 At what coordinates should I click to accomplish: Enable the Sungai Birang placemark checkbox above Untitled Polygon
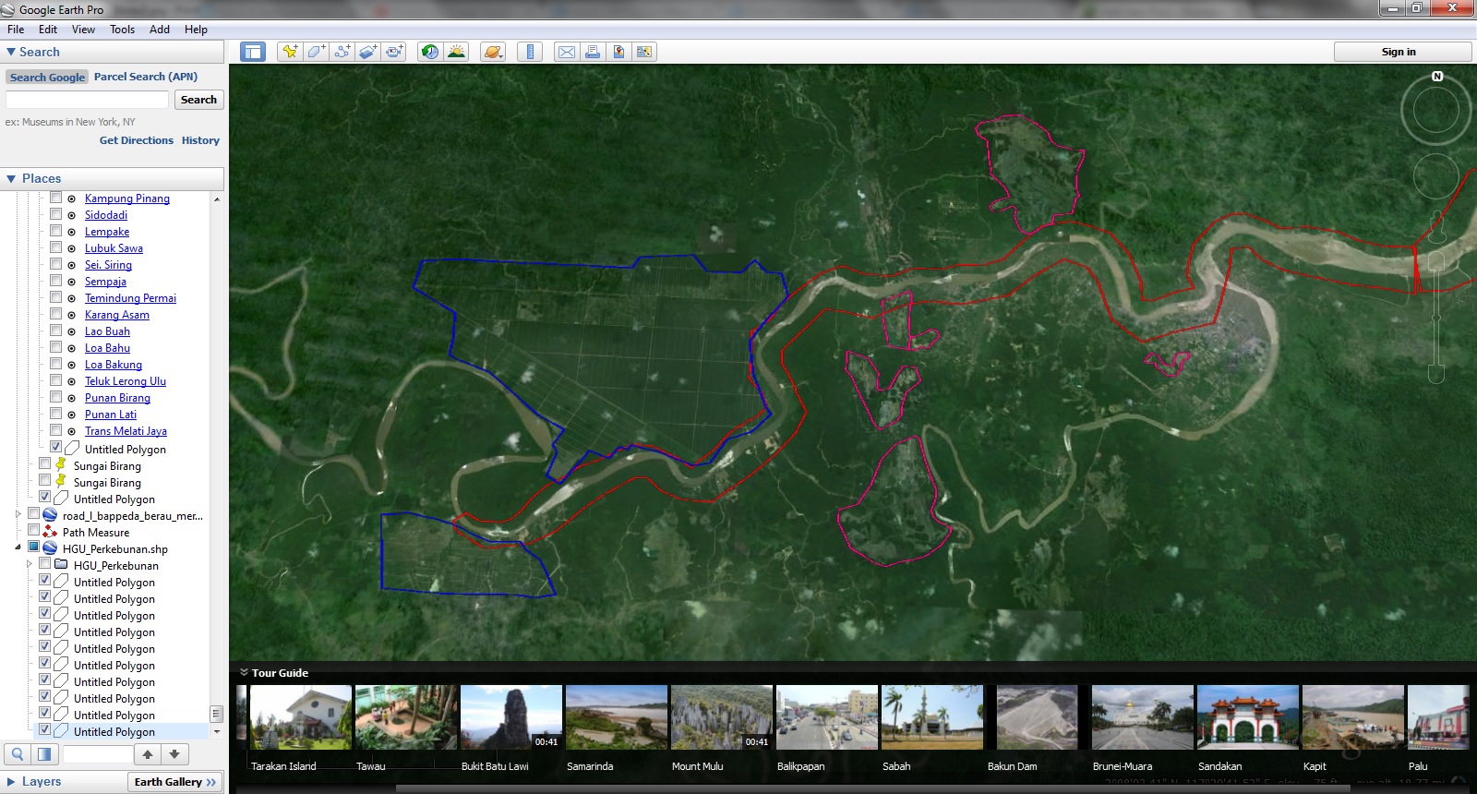[x=45, y=481]
